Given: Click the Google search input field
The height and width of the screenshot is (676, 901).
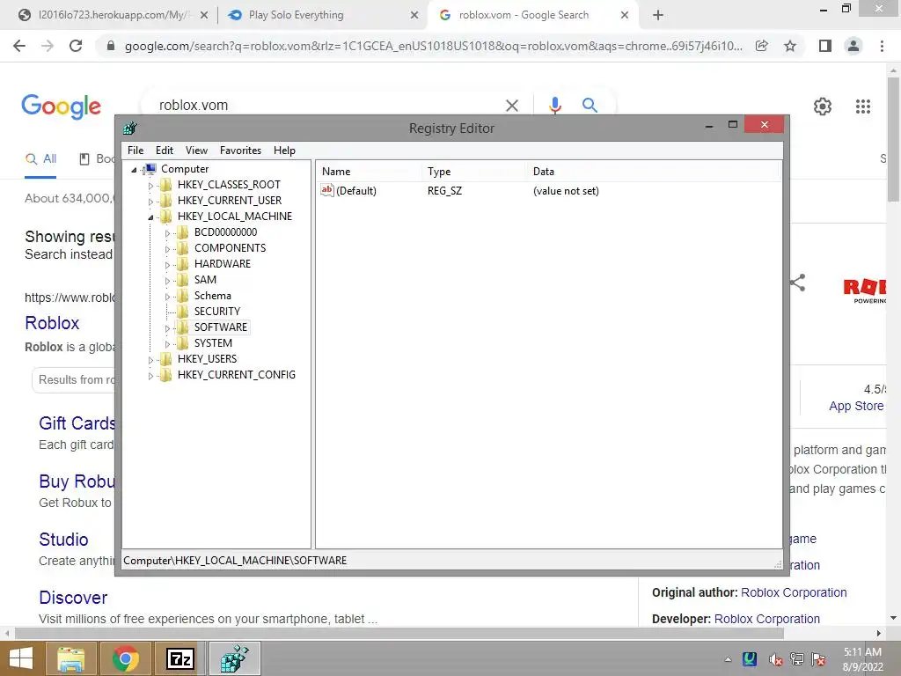Looking at the screenshot, I should (x=327, y=106).
